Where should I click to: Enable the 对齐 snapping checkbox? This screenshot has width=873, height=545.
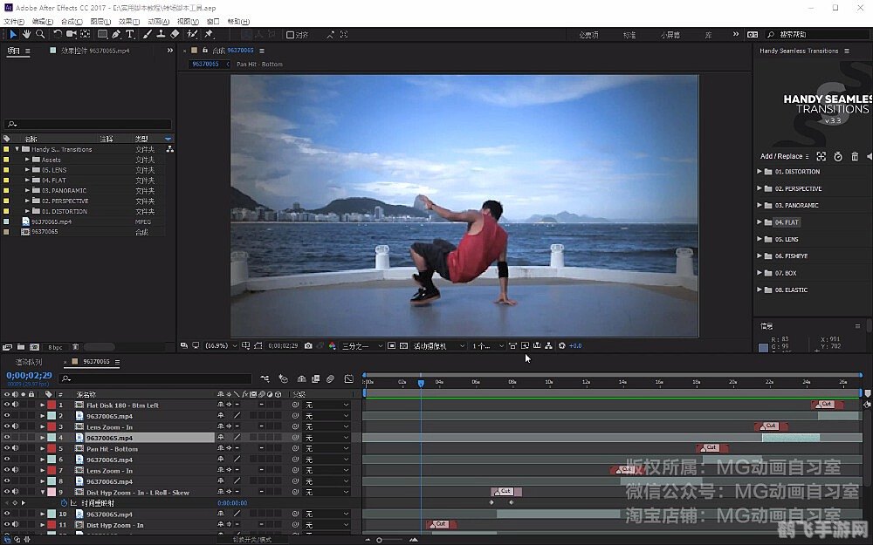point(291,35)
